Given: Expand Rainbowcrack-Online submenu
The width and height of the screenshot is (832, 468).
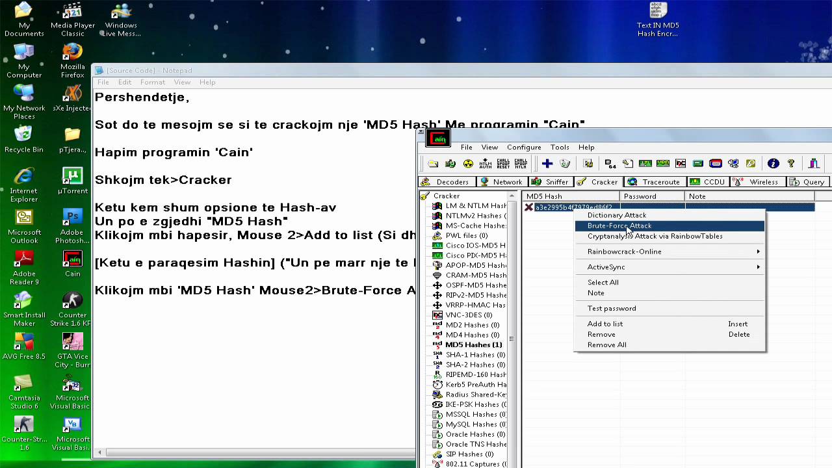Looking at the screenshot, I should 669,252.
